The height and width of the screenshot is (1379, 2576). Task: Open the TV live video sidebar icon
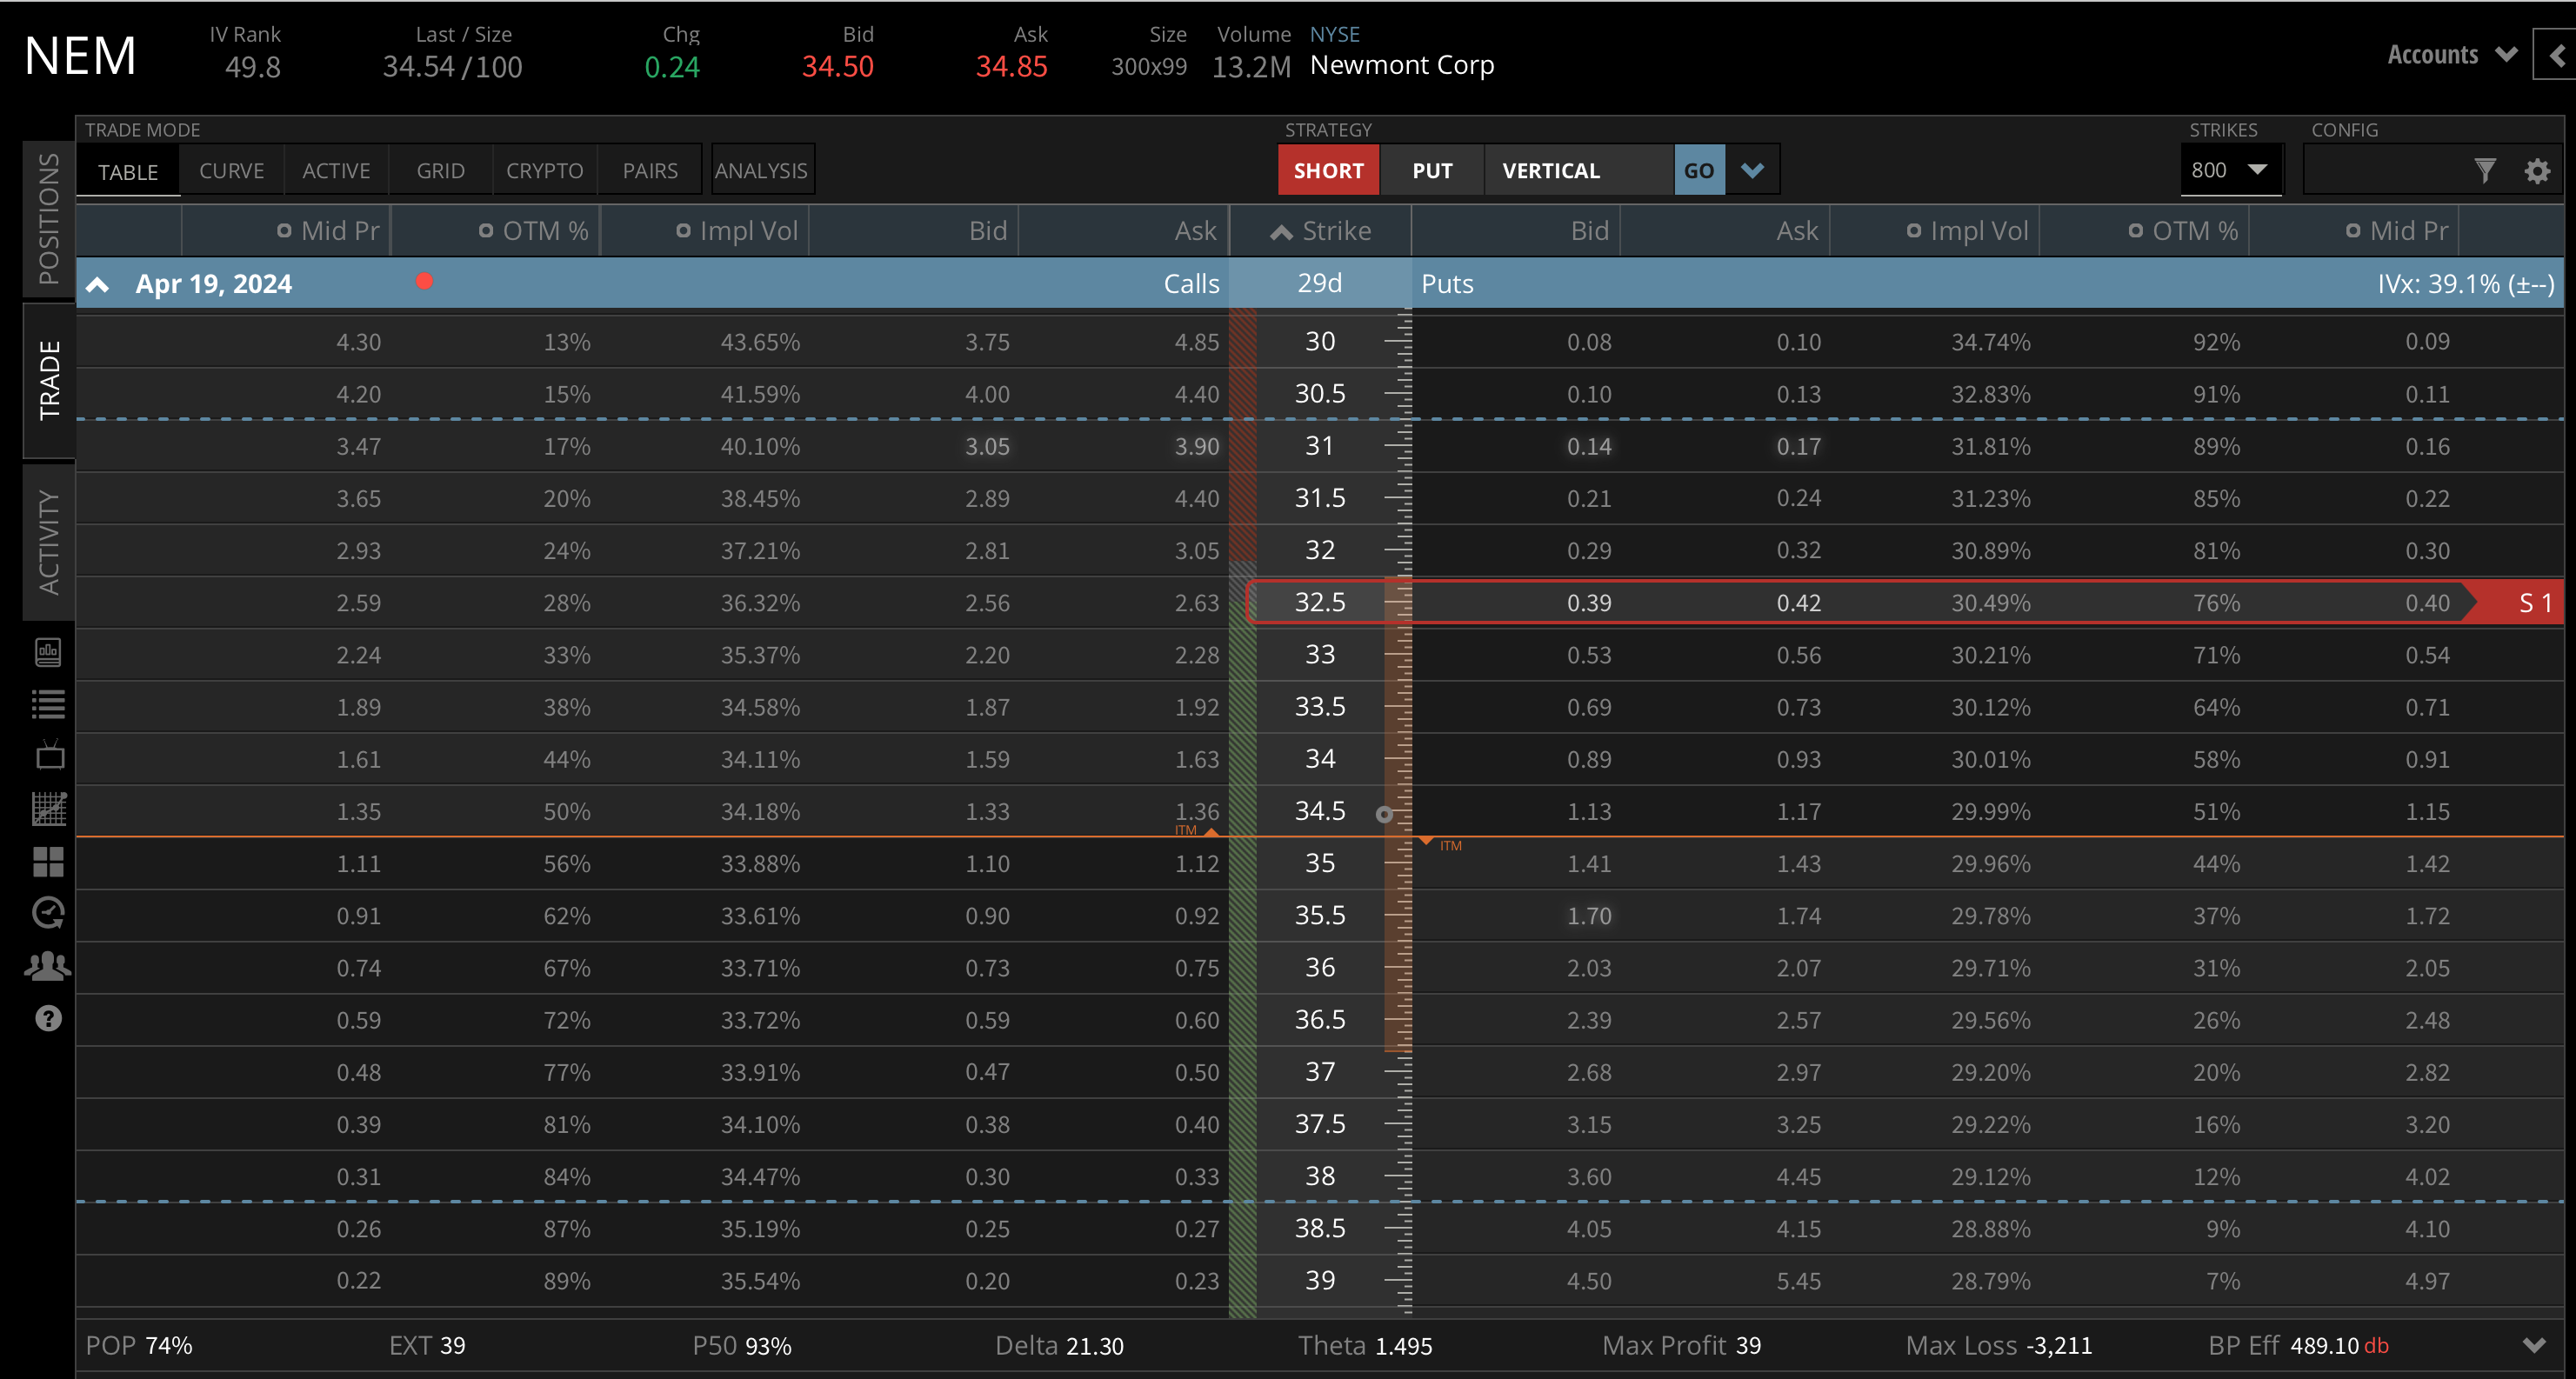(49, 756)
